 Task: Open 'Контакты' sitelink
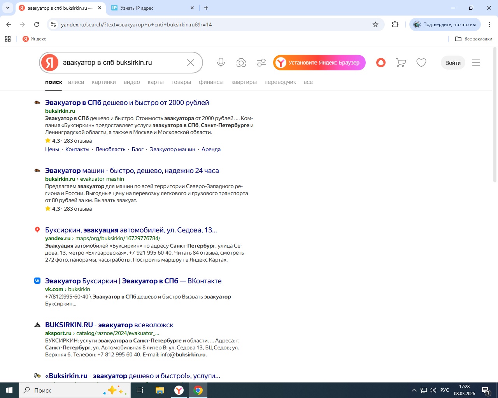[77, 149]
